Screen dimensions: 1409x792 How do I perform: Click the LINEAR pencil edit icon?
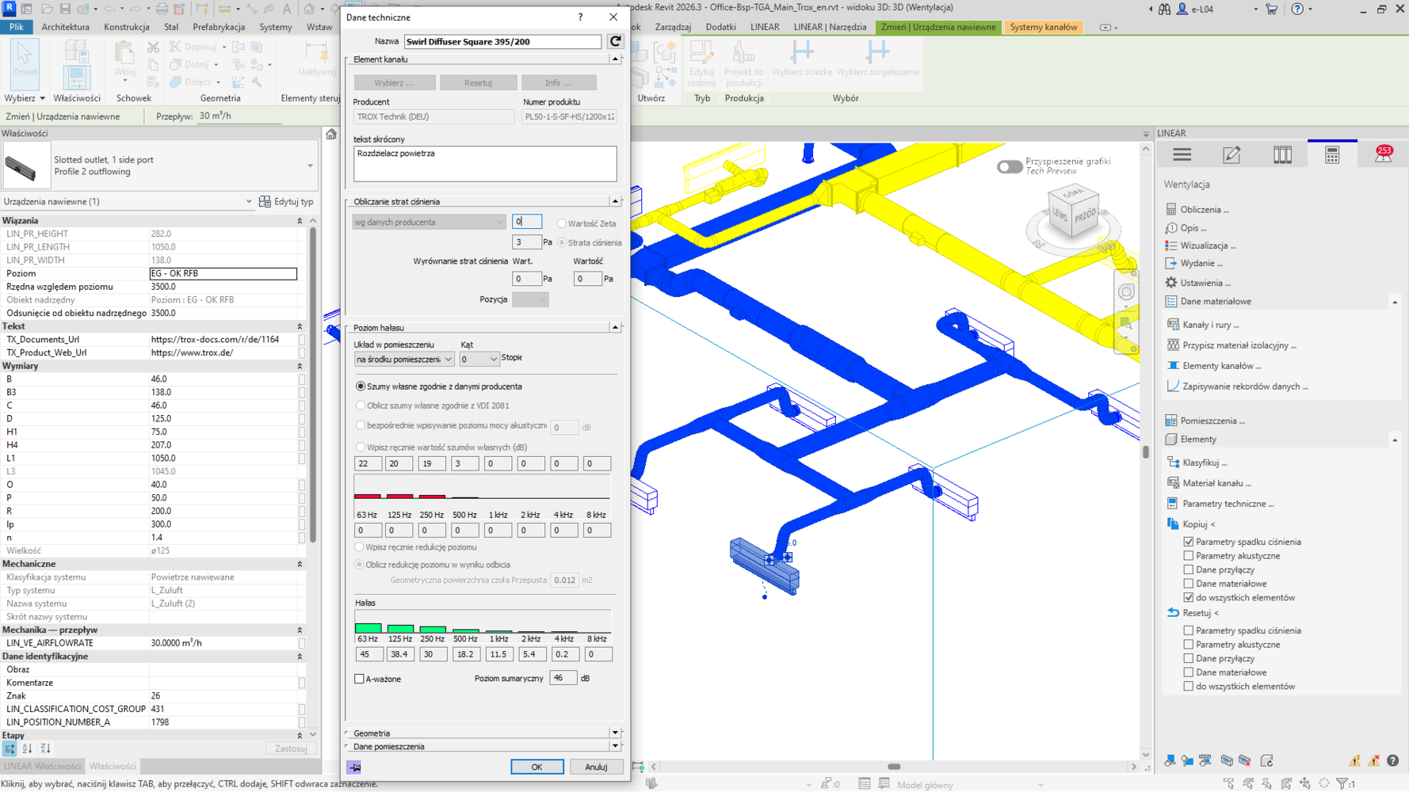(1231, 155)
